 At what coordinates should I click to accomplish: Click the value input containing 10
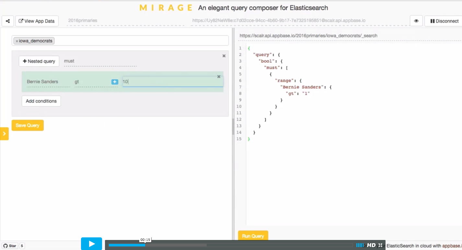[173, 82]
